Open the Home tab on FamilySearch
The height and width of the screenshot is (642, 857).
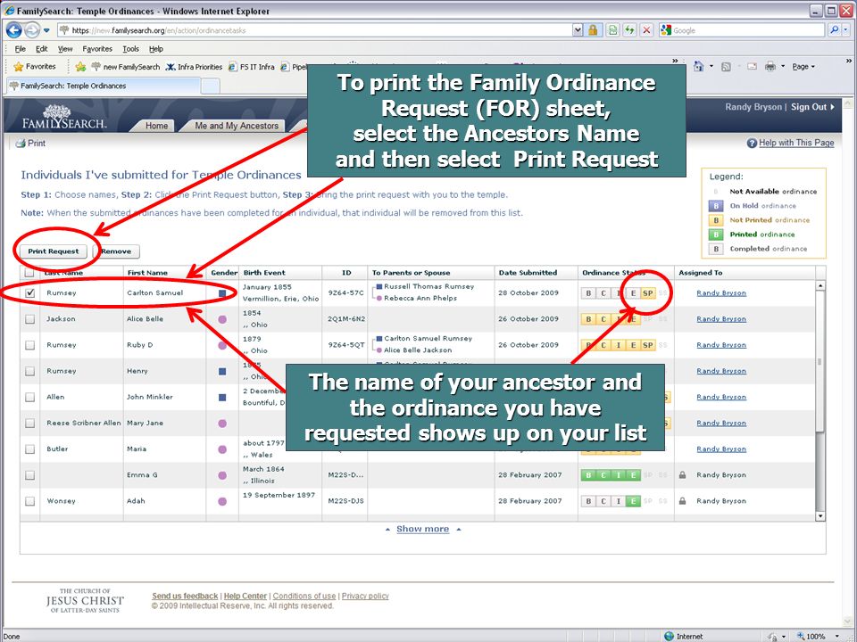pos(156,126)
